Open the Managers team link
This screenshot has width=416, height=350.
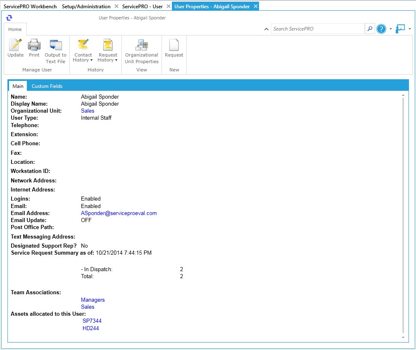(93, 300)
